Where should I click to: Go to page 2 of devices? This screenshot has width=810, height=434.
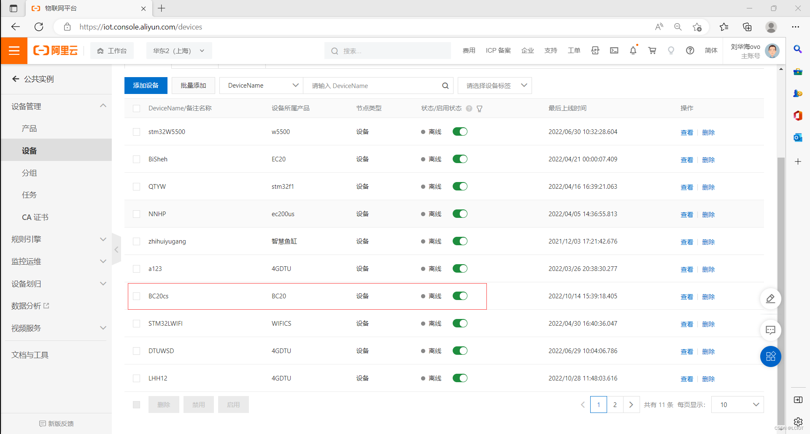[615, 405]
